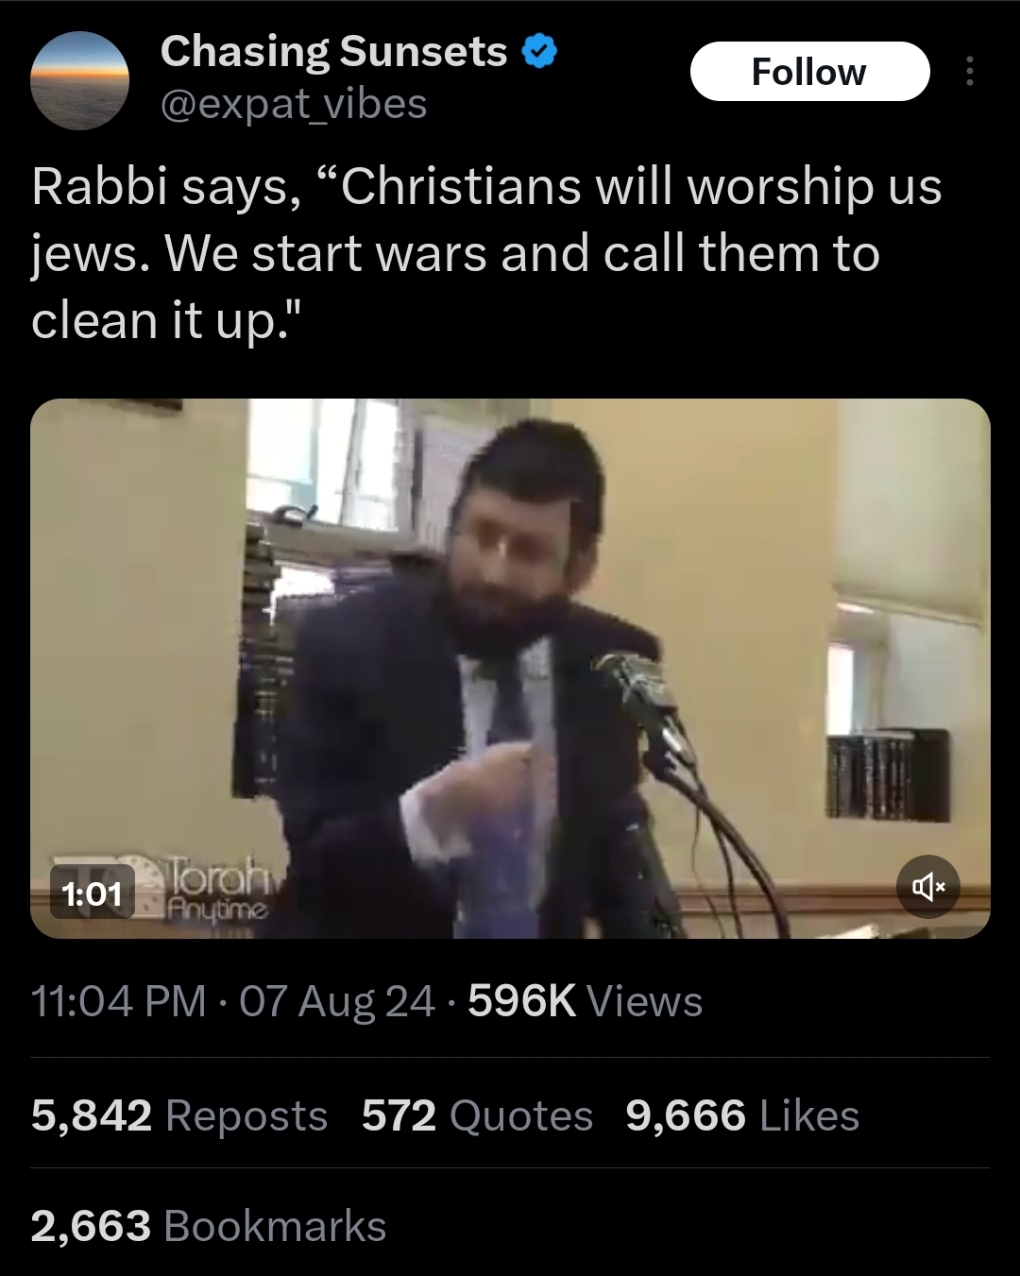This screenshot has height=1276, width=1020.
Task: View the 596K Views analytics
Action: [586, 1001]
